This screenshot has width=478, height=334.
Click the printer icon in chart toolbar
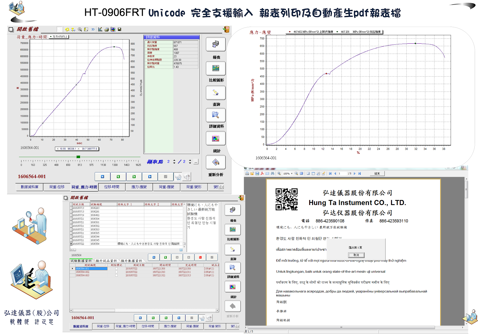pos(106,29)
